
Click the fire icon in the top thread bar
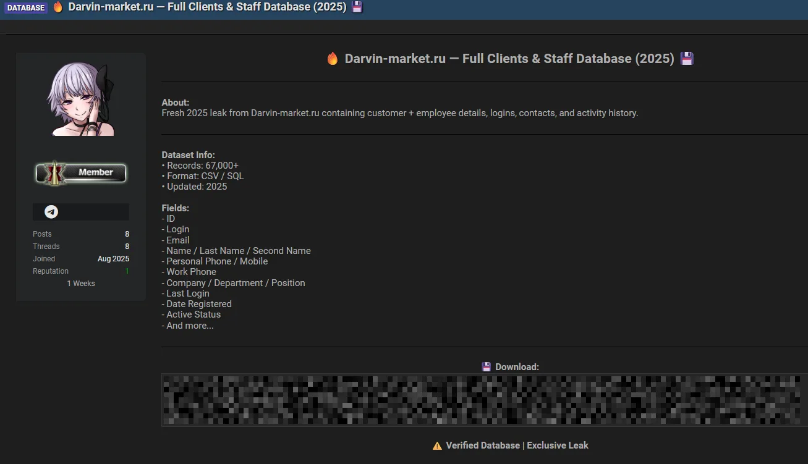pyautogui.click(x=58, y=7)
